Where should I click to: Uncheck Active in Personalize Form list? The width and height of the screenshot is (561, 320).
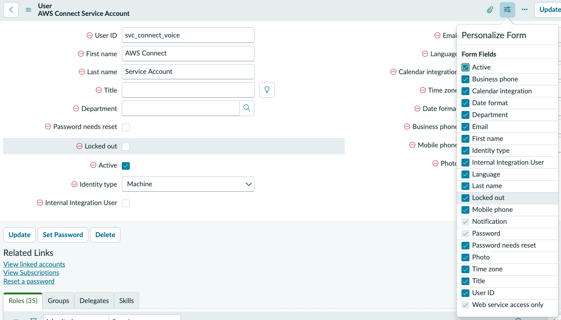[465, 67]
